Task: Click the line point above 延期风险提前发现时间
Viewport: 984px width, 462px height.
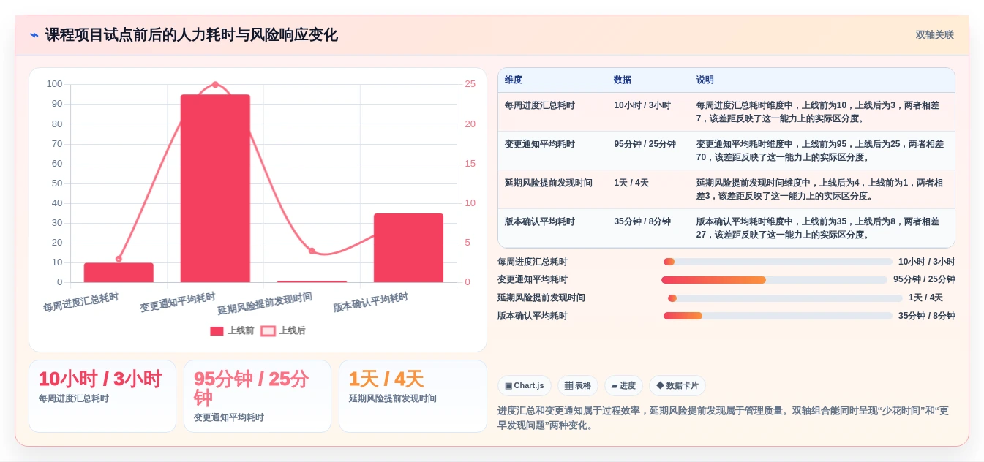Action: pos(312,251)
